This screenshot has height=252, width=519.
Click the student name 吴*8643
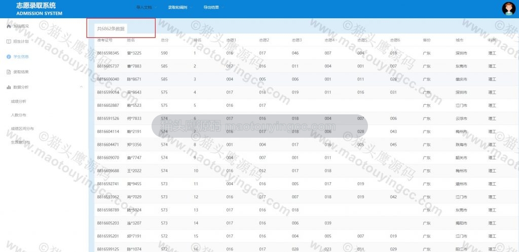coord(134,92)
